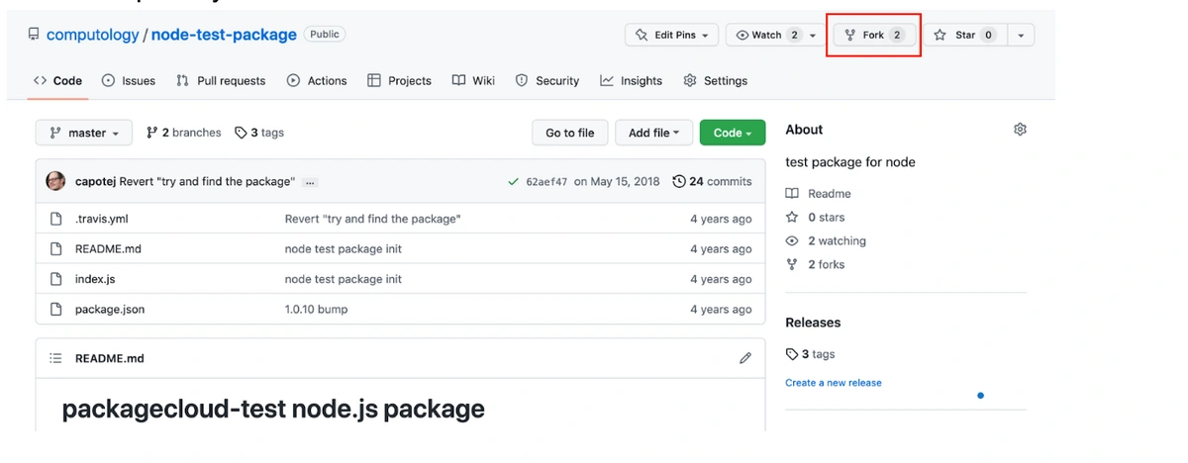1188x463 pixels.
Task: Click the "on May 15, 2018" commit date
Action: 617,182
